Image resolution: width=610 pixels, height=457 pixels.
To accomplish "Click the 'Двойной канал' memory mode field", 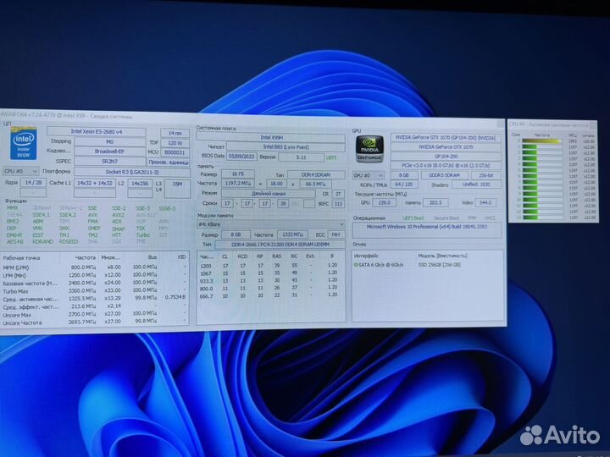I will click(269, 193).
